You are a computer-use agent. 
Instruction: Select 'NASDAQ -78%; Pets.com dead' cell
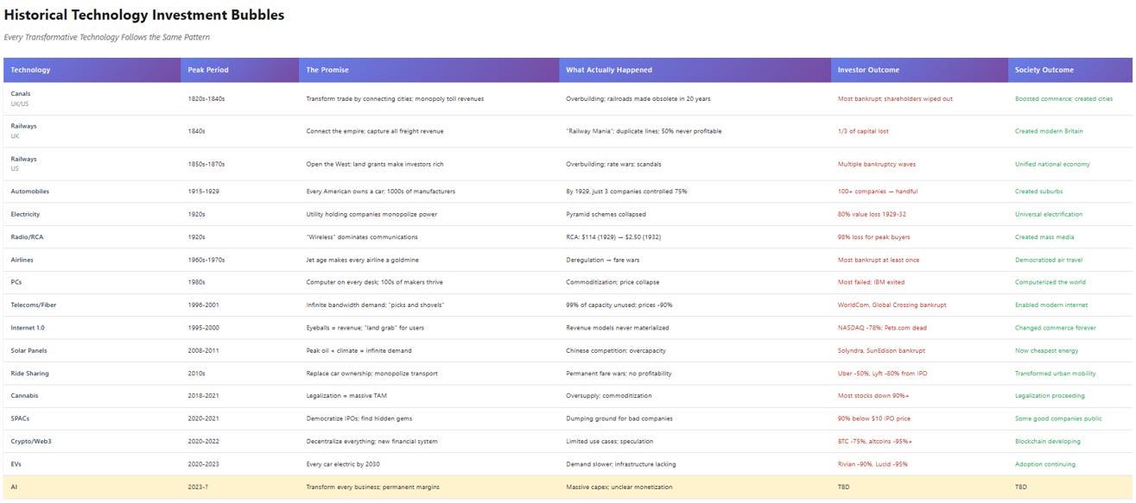click(x=919, y=328)
